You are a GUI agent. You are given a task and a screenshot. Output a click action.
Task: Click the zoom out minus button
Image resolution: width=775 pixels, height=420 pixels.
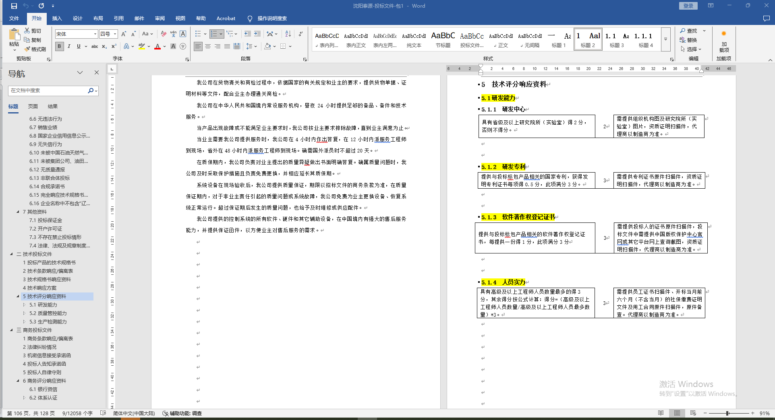tap(705, 413)
